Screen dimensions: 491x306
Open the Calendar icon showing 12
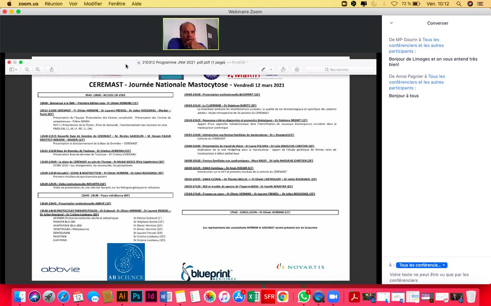[79, 296]
